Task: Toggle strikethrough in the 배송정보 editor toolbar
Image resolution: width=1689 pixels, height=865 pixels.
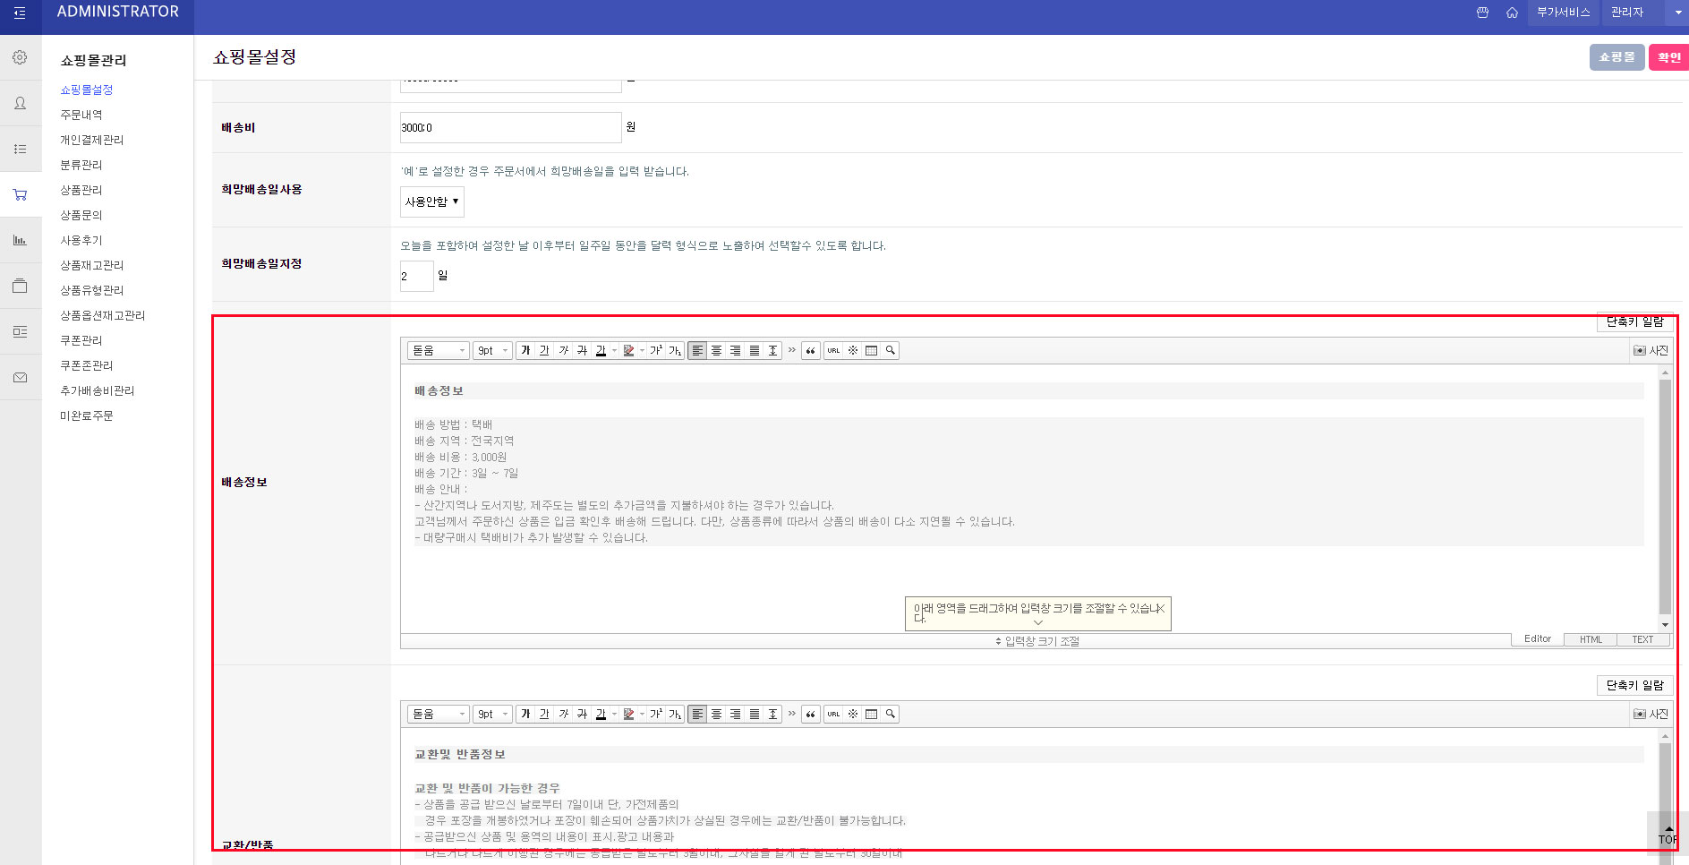Action: (582, 350)
